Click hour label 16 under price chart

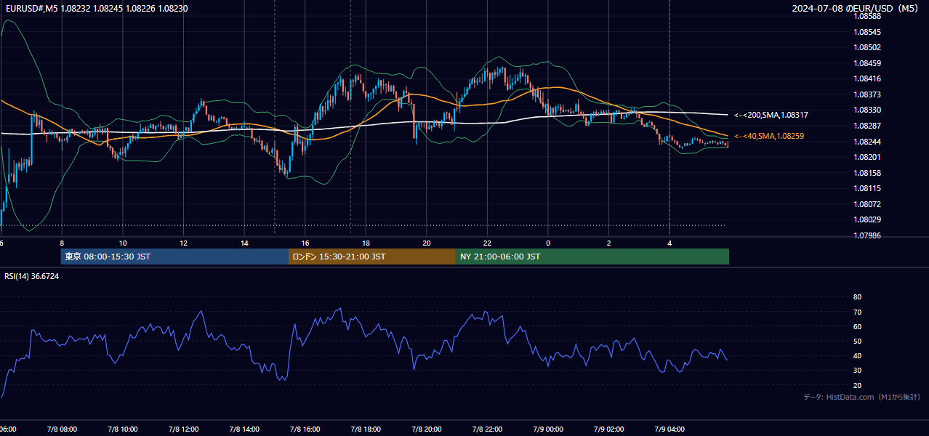(x=305, y=243)
